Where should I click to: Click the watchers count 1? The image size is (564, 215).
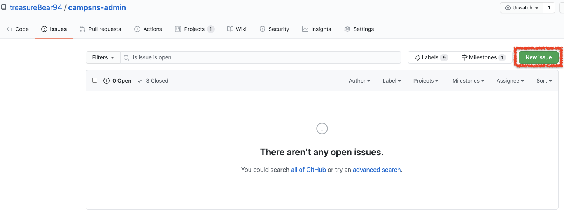[549, 8]
